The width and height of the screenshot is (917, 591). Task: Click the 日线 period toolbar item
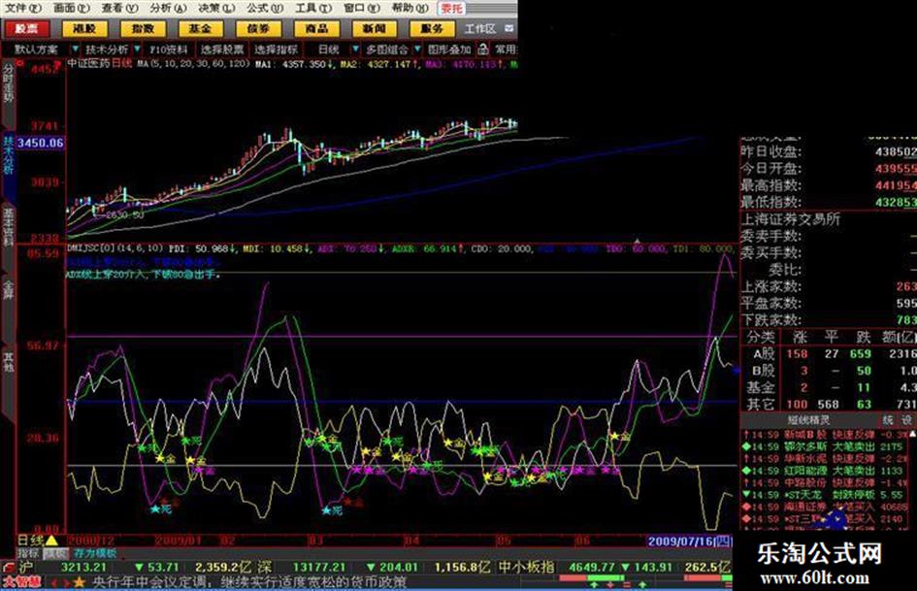coord(329,49)
